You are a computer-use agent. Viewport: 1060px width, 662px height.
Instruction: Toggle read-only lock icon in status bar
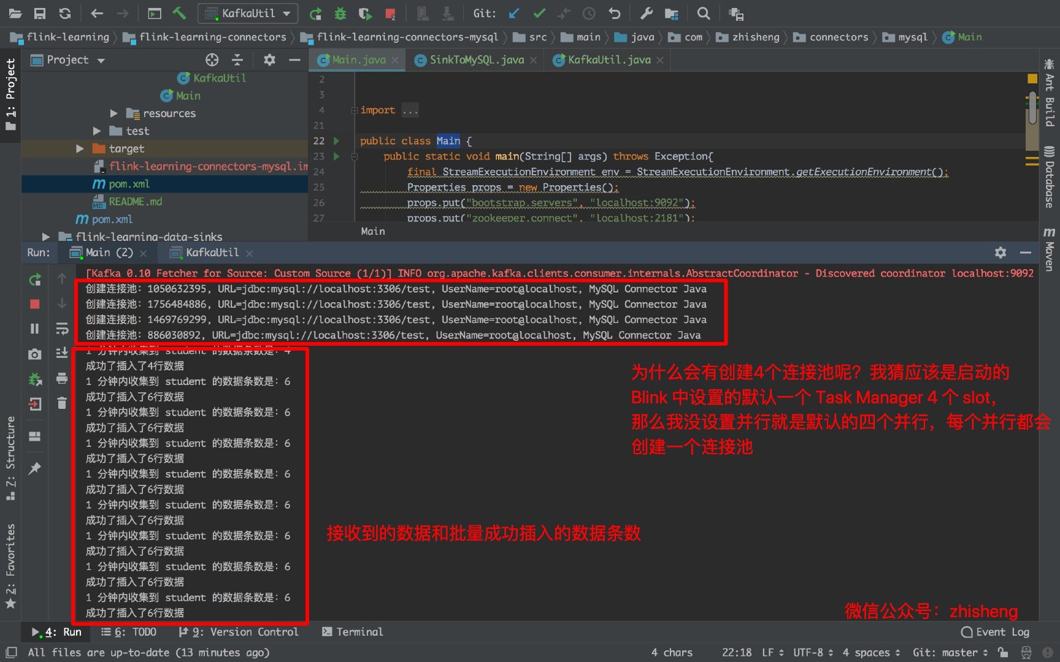pyautogui.click(x=1003, y=652)
